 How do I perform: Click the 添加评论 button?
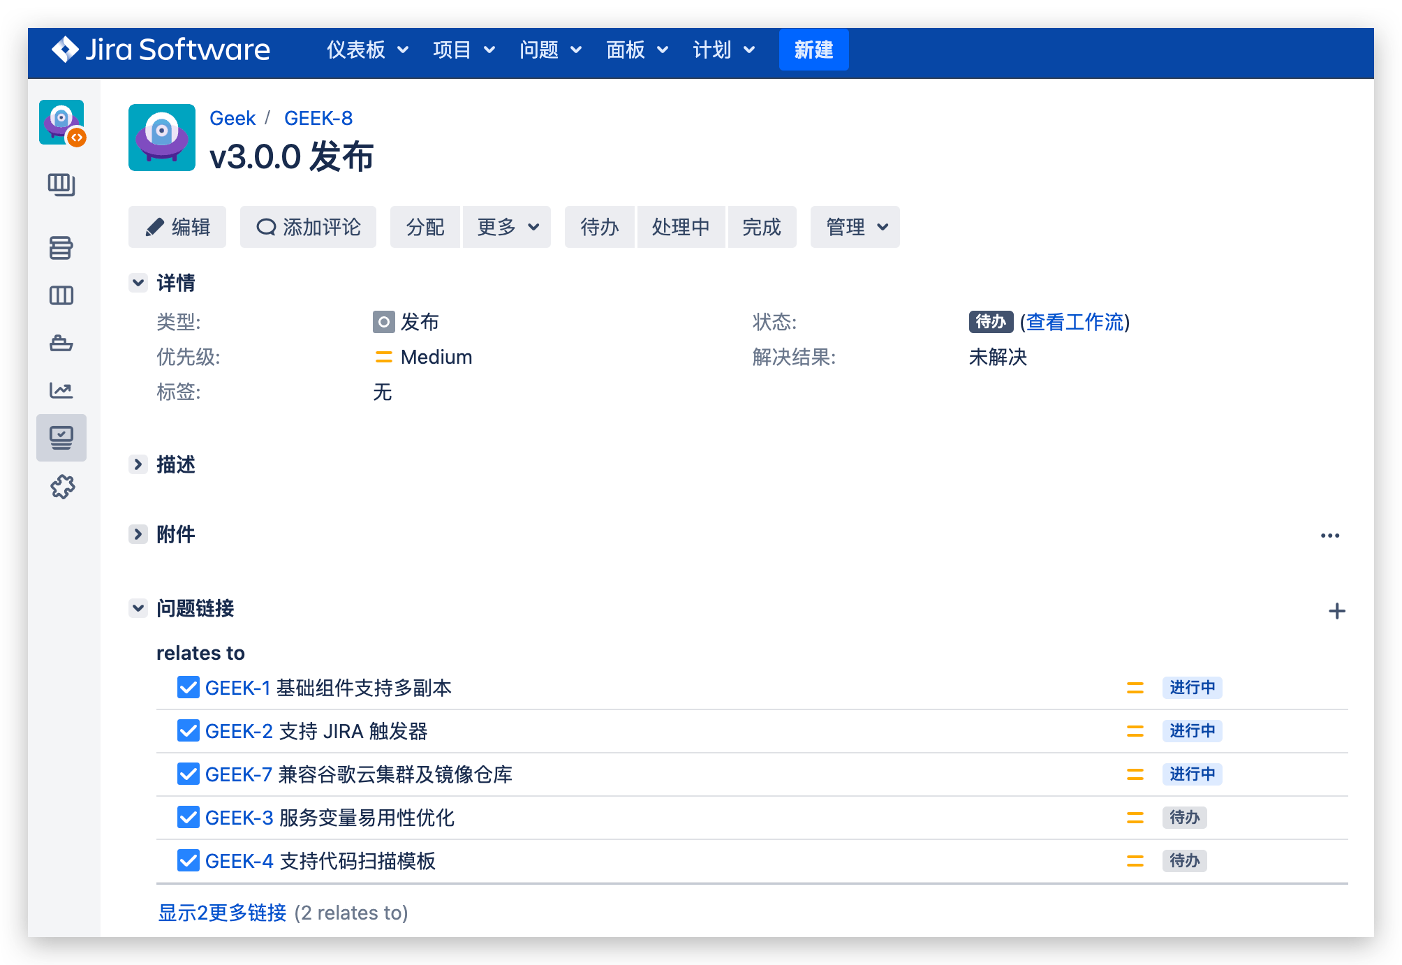click(x=308, y=227)
